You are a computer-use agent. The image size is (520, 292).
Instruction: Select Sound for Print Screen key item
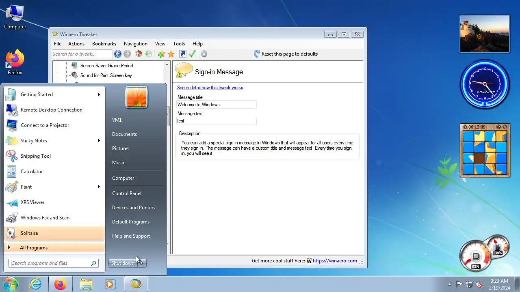coord(106,75)
